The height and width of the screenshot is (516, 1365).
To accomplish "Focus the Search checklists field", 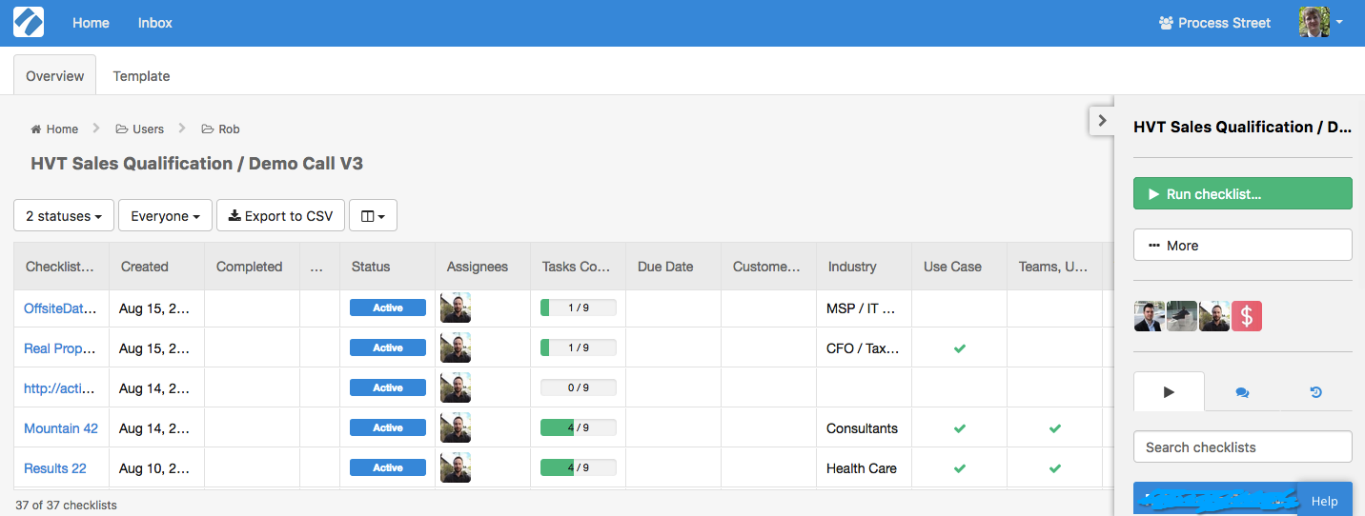I will pos(1242,447).
